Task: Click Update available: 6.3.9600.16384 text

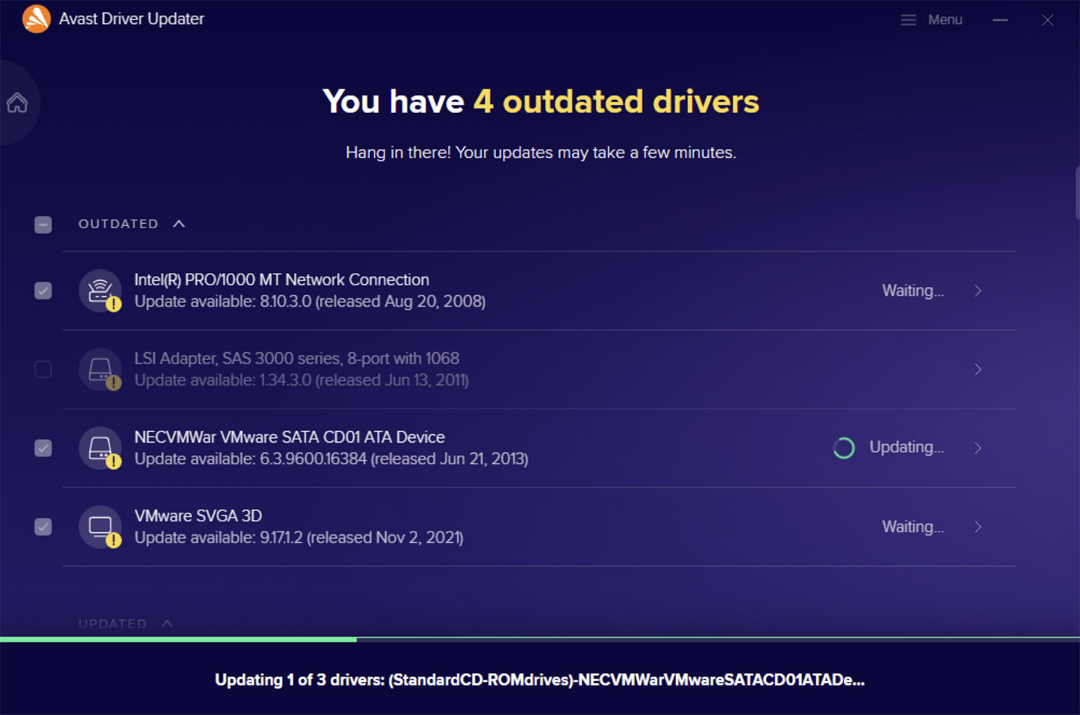Action: click(331, 459)
